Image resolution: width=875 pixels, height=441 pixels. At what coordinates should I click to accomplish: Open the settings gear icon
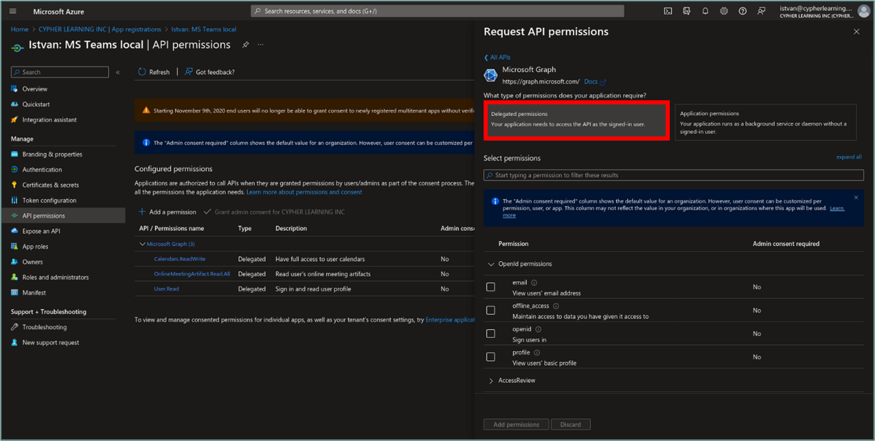[724, 11]
